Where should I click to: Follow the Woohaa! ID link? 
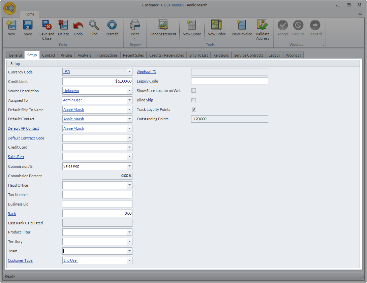[x=146, y=72]
